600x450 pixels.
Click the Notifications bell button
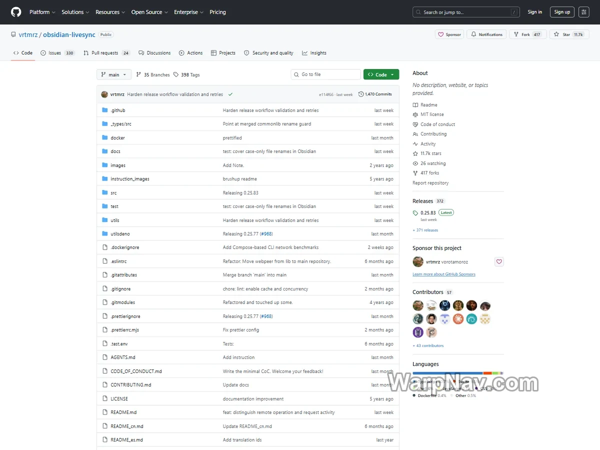point(486,34)
